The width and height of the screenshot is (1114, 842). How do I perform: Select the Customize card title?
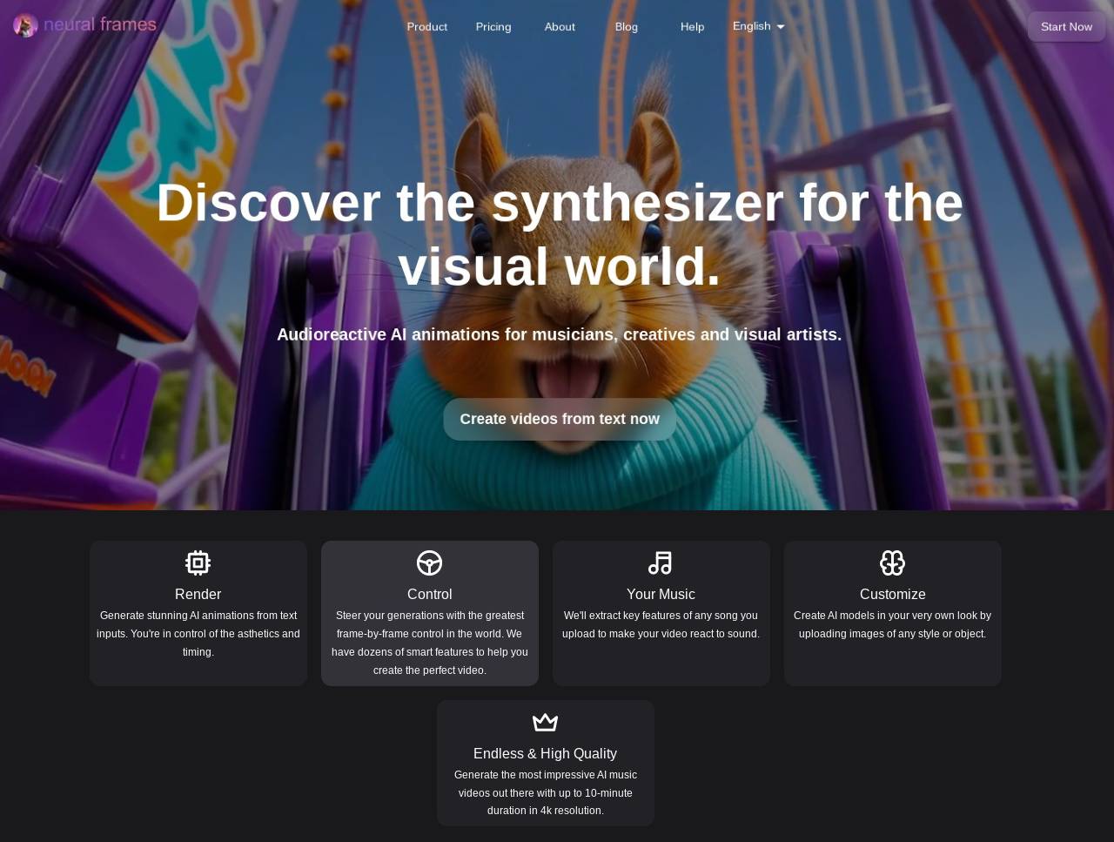(893, 594)
